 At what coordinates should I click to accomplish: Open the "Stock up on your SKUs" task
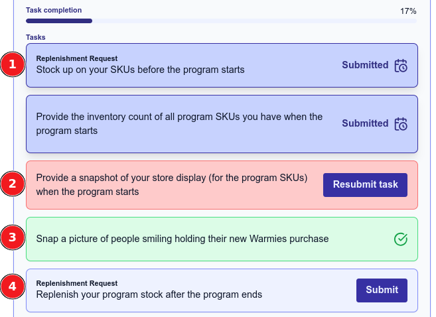[140, 69]
